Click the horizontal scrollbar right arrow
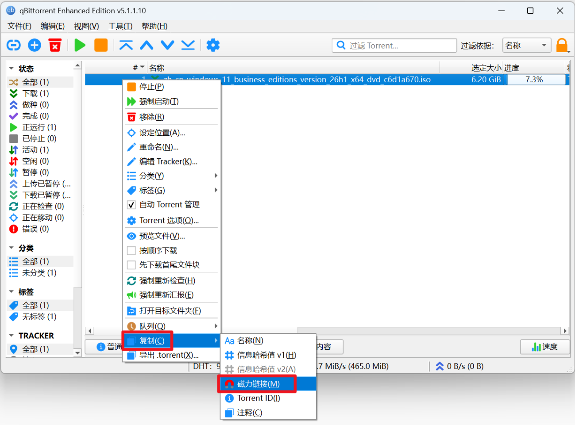The image size is (575, 425). pos(564,331)
